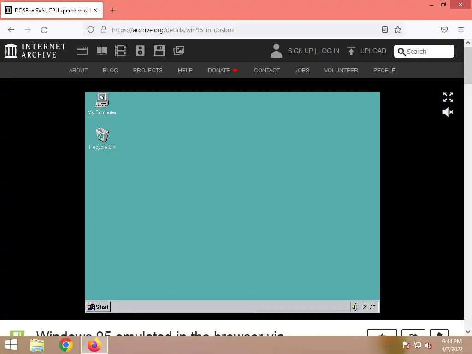The height and width of the screenshot is (354, 472).
Task: Click the network tray icon
Action: tap(418, 345)
